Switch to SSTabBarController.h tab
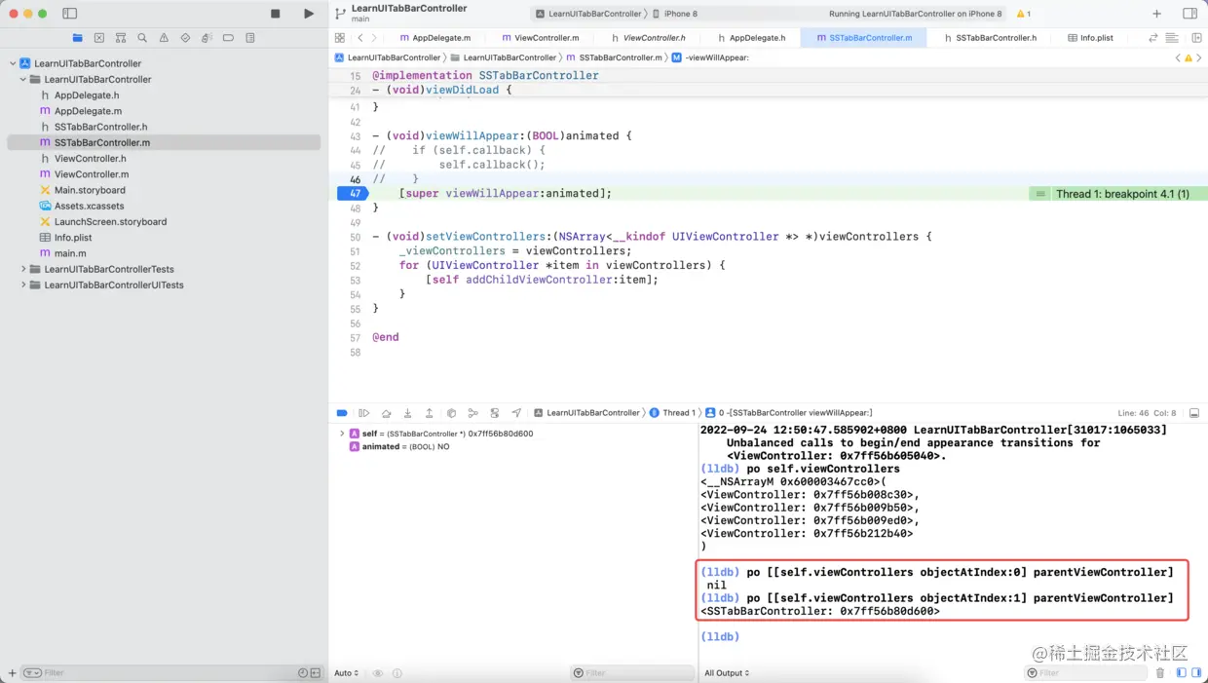1208x683 pixels. [x=990, y=38]
